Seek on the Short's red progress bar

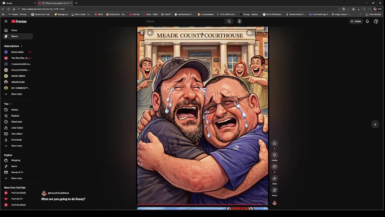click(x=202, y=204)
